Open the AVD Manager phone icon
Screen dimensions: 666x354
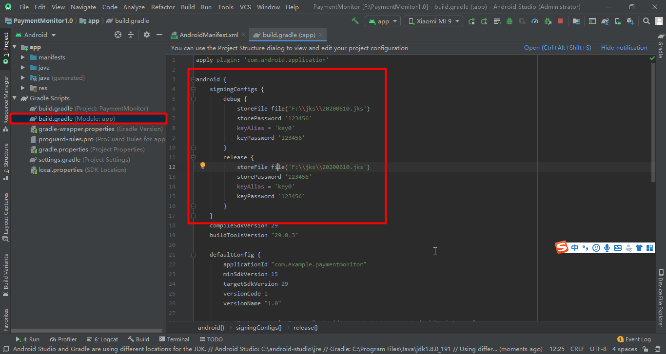[x=618, y=21]
